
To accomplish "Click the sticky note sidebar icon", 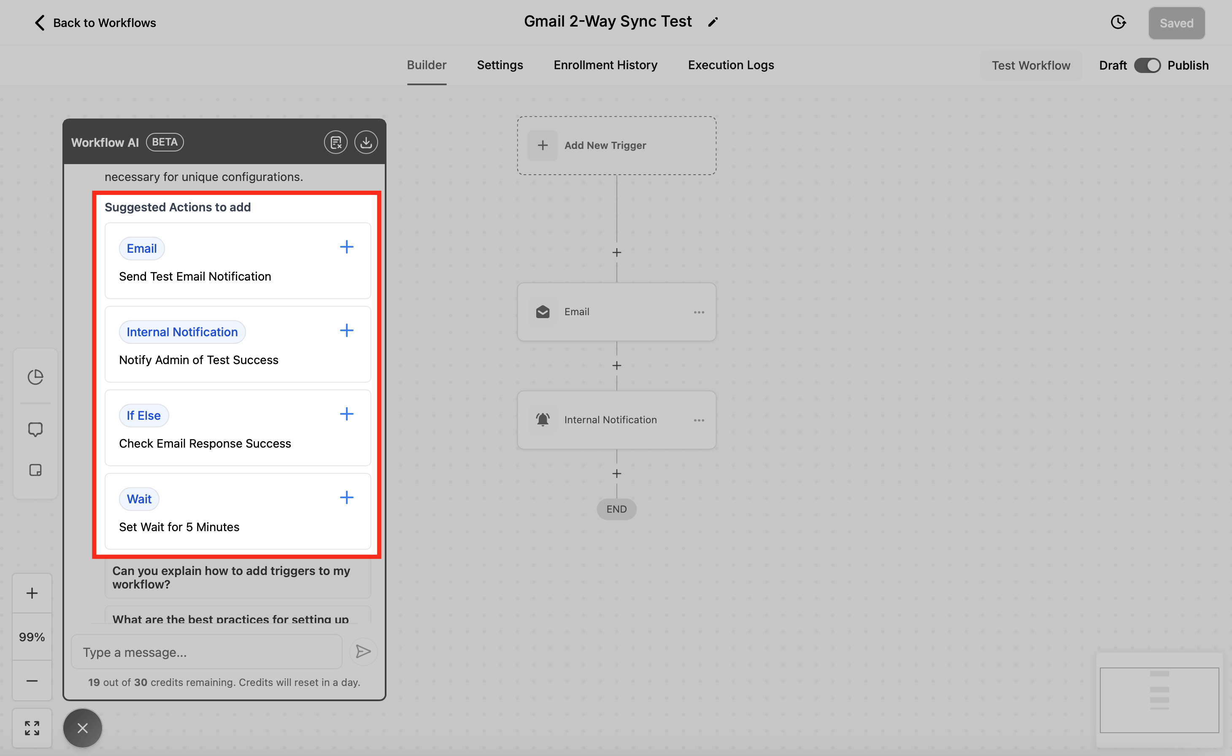I will [35, 470].
